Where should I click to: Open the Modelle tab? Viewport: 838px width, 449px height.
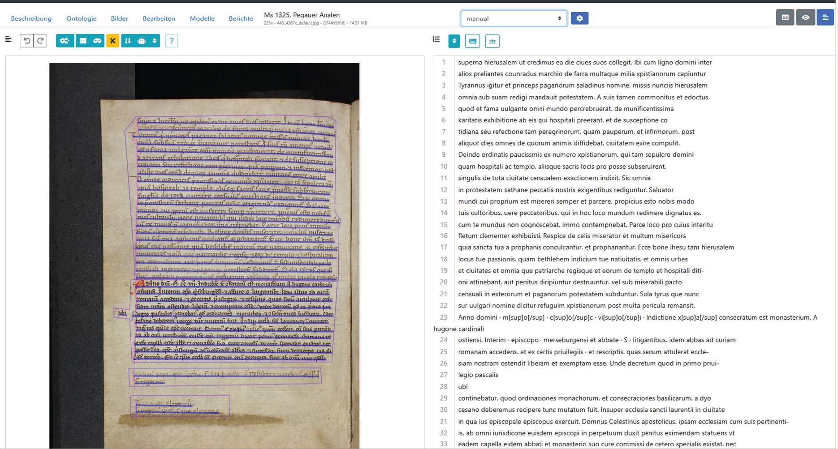point(202,18)
